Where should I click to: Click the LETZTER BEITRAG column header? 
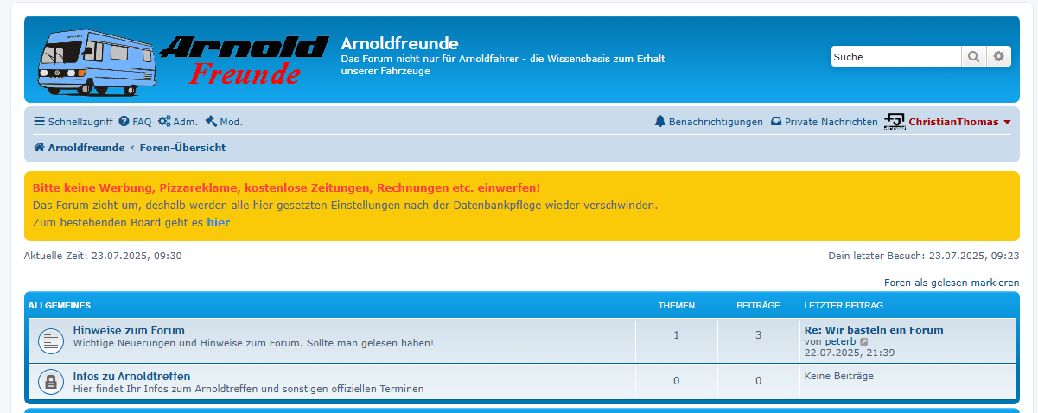click(844, 306)
